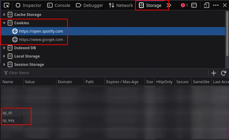Select the Storage tab
This screenshot has width=229, height=140.
150,6
